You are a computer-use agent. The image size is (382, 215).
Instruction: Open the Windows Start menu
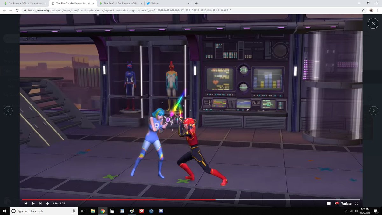click(x=4, y=211)
